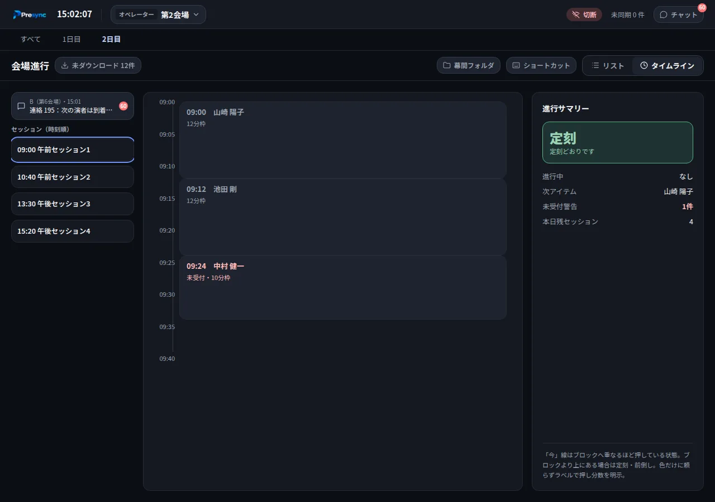Screen dimensions: 715x502
Task: Switch to リスト view
Action: pyautogui.click(x=608, y=65)
